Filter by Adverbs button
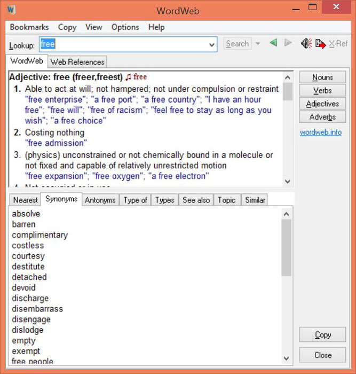Viewport: 356px width, 374px height. click(322, 117)
